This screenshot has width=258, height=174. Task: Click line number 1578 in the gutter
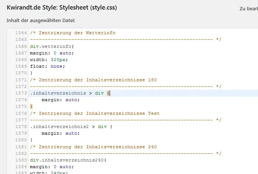[x=21, y=127]
